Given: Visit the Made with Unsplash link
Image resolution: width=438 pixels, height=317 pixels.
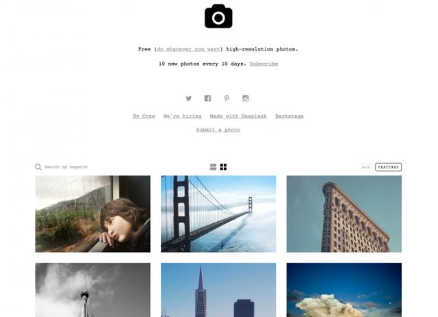Looking at the screenshot, I should (238, 116).
